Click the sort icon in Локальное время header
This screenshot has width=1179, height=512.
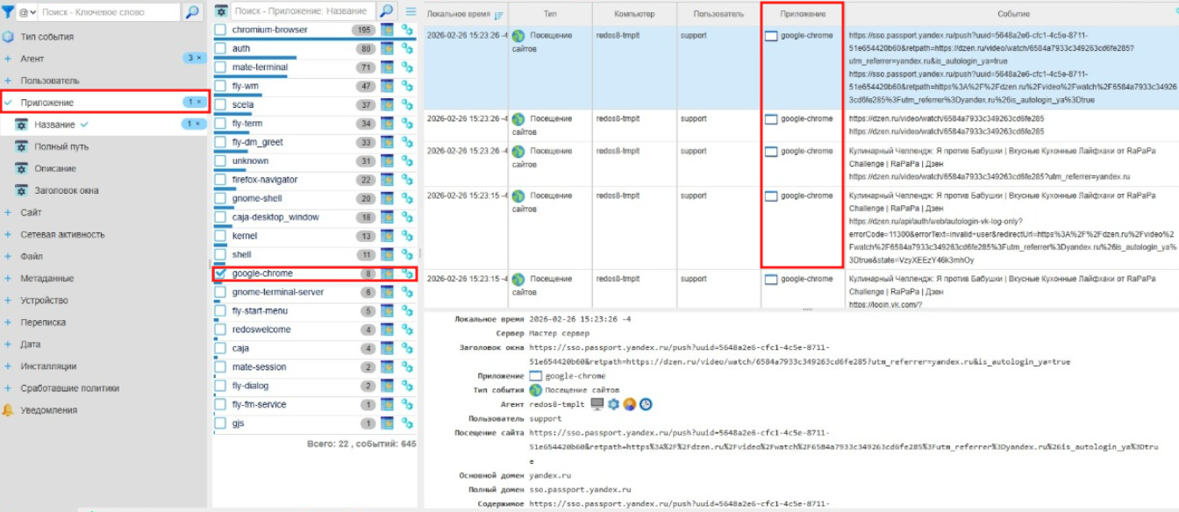tap(499, 15)
